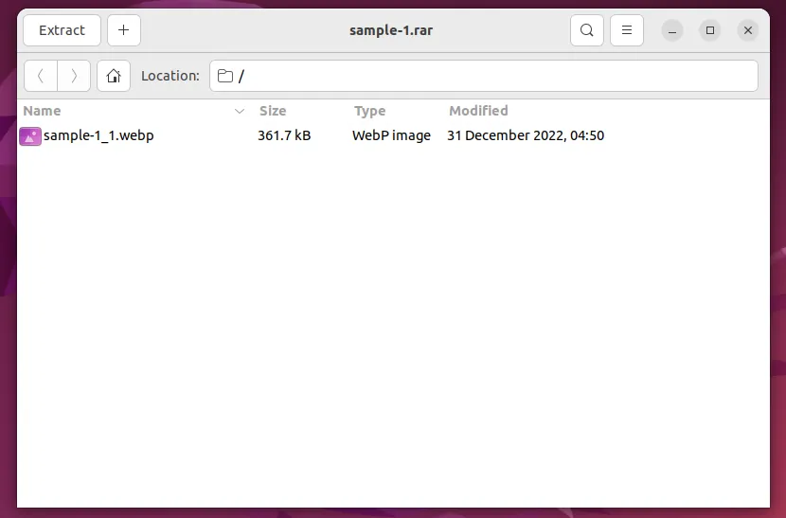Go forward with the right chevron
This screenshot has height=518, width=786.
point(74,76)
